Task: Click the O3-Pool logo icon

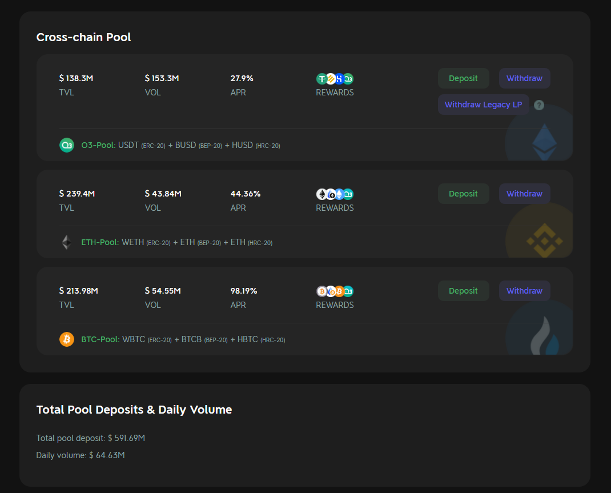Action: pos(67,145)
